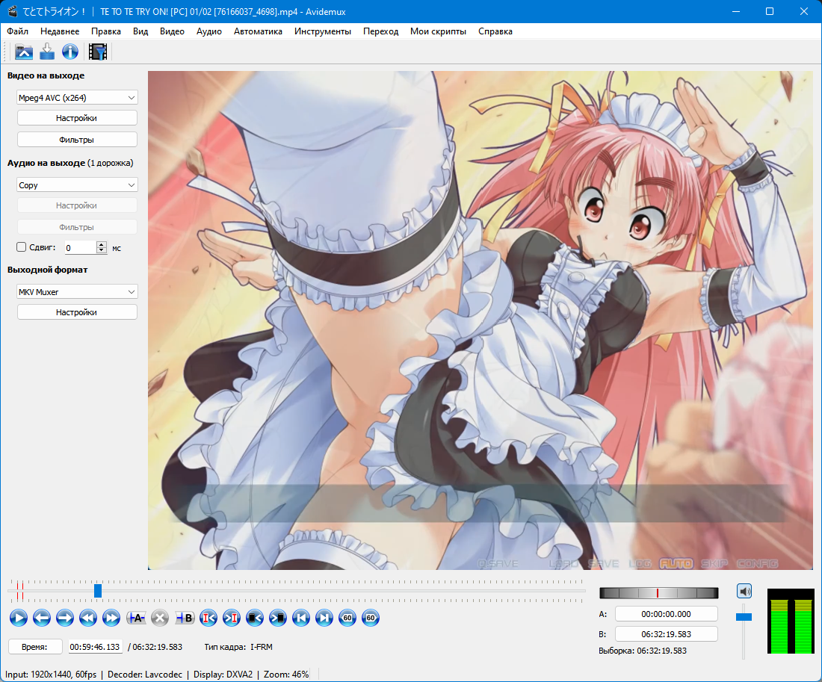Increase the audio shift spinner value
The height and width of the screenshot is (682, 822).
(x=102, y=244)
